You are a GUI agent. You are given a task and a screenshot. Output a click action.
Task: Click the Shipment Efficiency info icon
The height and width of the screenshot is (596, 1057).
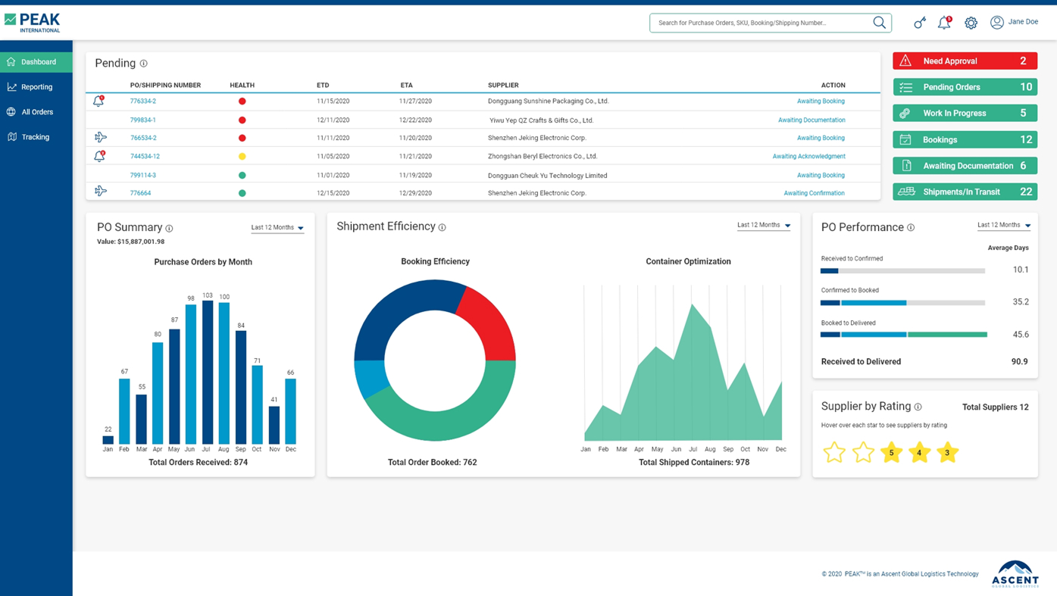[443, 227]
